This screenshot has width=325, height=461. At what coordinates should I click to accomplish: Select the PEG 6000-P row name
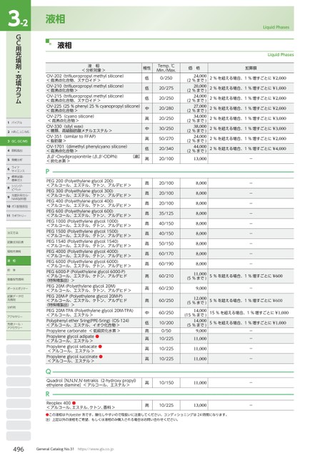tap(86, 272)
